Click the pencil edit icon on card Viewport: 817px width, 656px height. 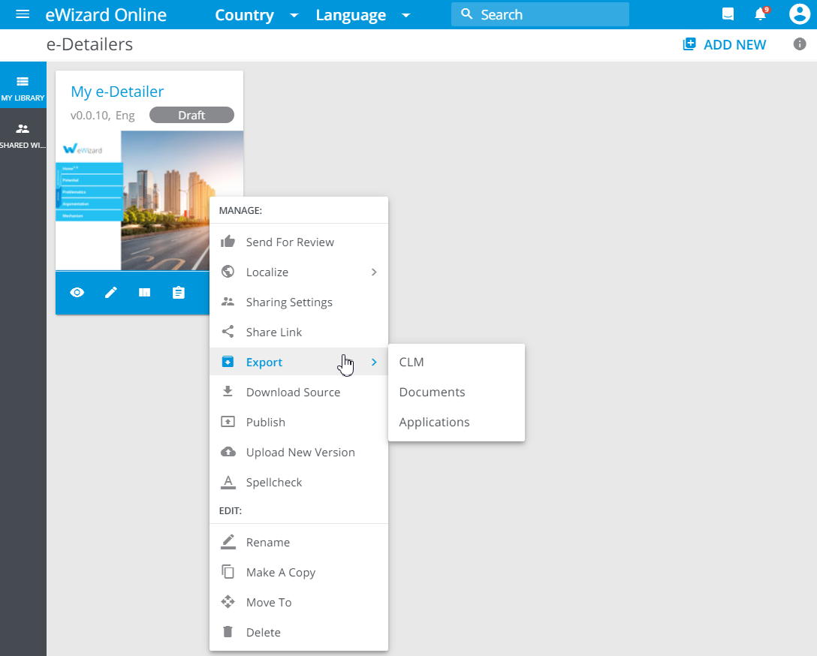coord(111,293)
